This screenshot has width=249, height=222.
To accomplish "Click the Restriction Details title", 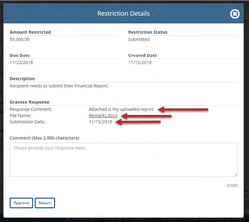I will click(x=124, y=14).
